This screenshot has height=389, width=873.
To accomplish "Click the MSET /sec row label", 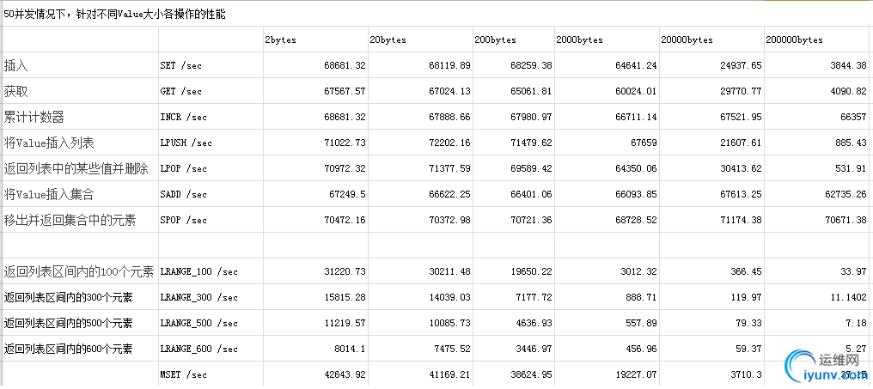I will click(x=183, y=374).
